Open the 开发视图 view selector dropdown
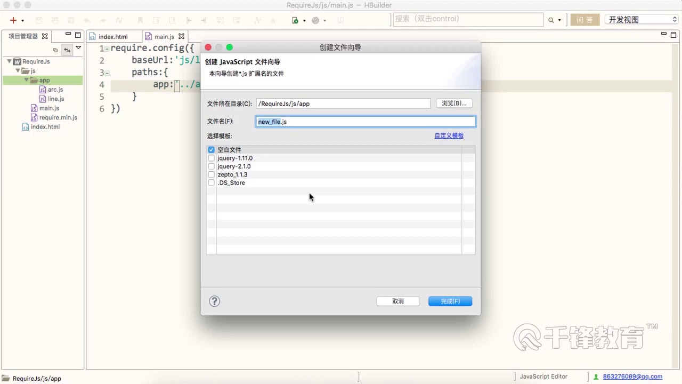 tap(642, 20)
